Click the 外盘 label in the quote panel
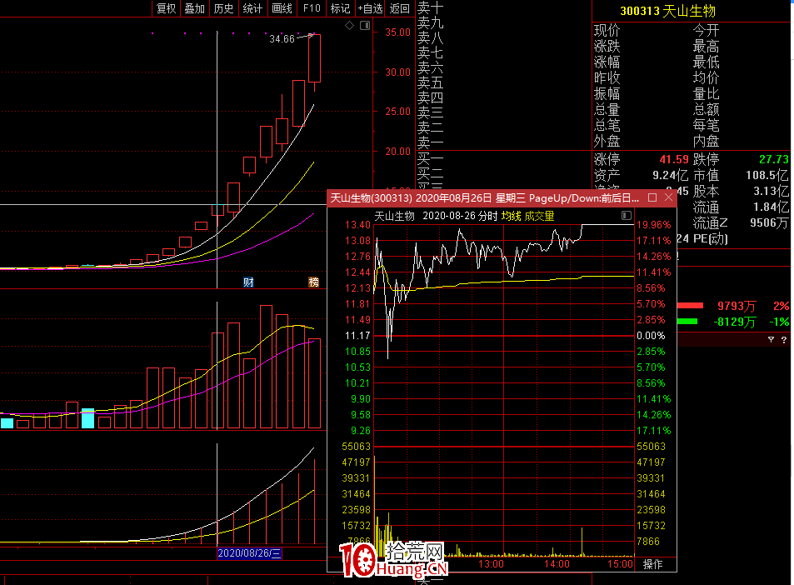The width and height of the screenshot is (794, 585). [607, 141]
